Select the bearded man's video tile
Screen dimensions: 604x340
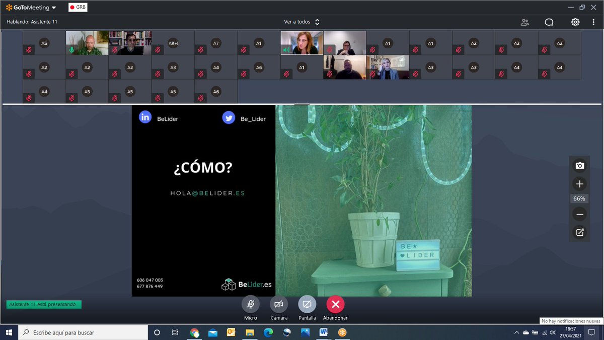pyautogui.click(x=345, y=67)
